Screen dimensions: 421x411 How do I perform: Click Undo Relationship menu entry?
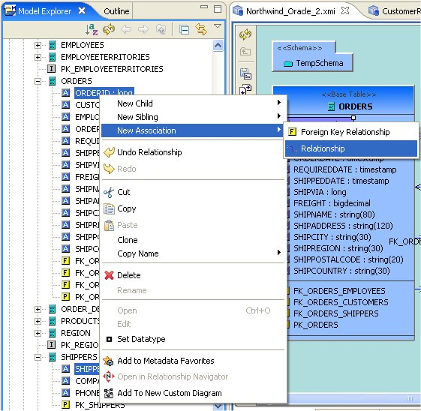192,152
